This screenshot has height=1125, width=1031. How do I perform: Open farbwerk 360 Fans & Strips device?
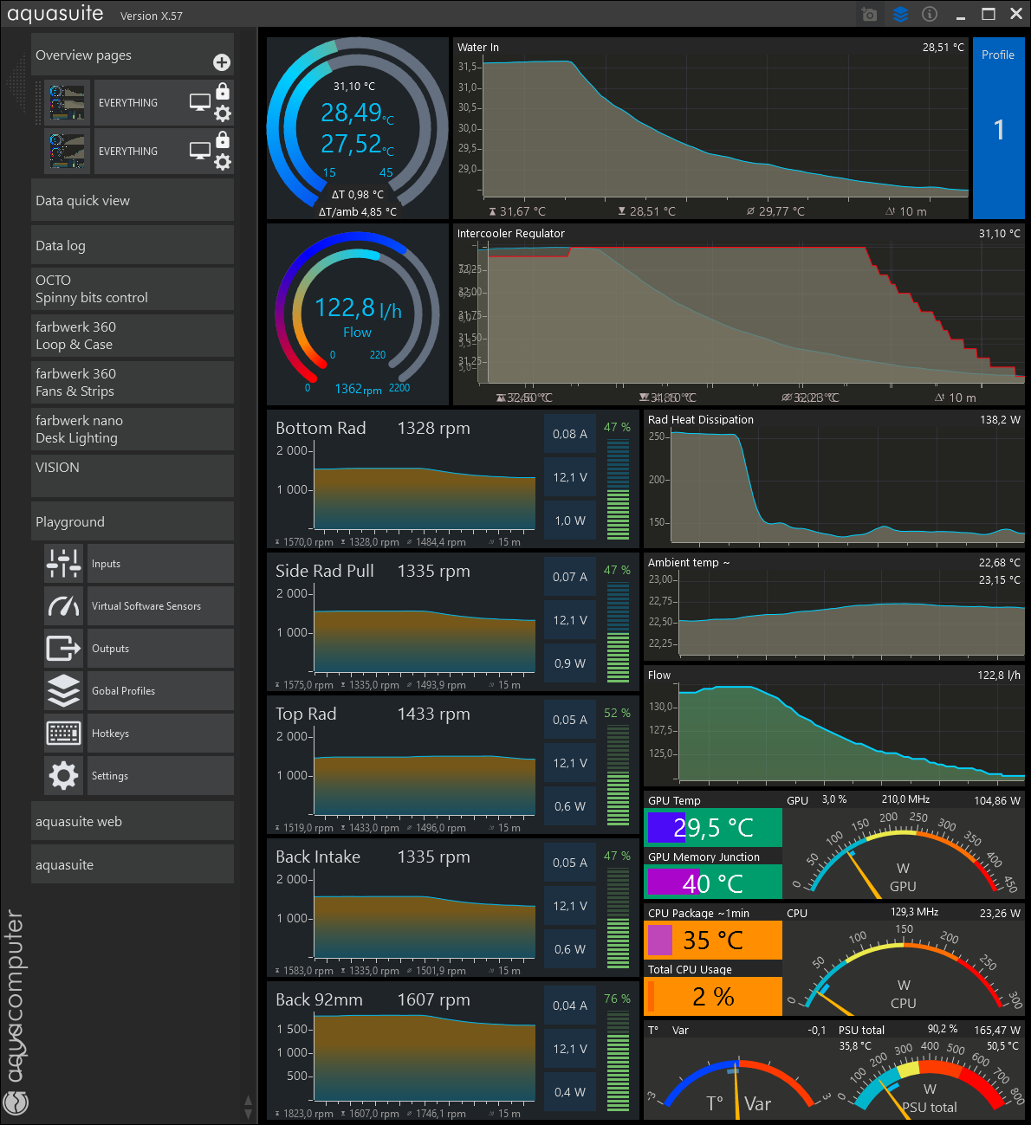[x=133, y=382]
